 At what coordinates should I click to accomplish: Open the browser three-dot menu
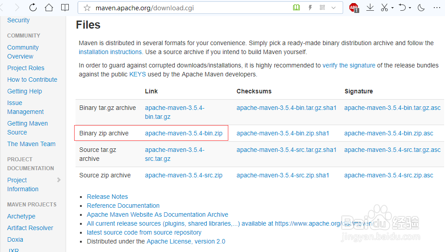(x=437, y=8)
